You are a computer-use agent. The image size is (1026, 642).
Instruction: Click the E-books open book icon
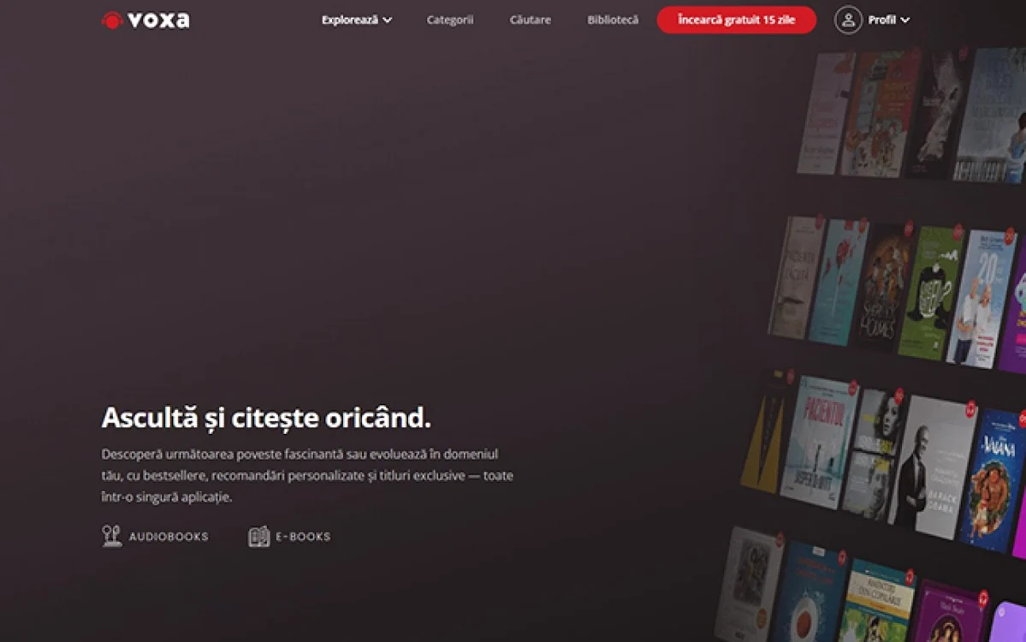tap(258, 537)
